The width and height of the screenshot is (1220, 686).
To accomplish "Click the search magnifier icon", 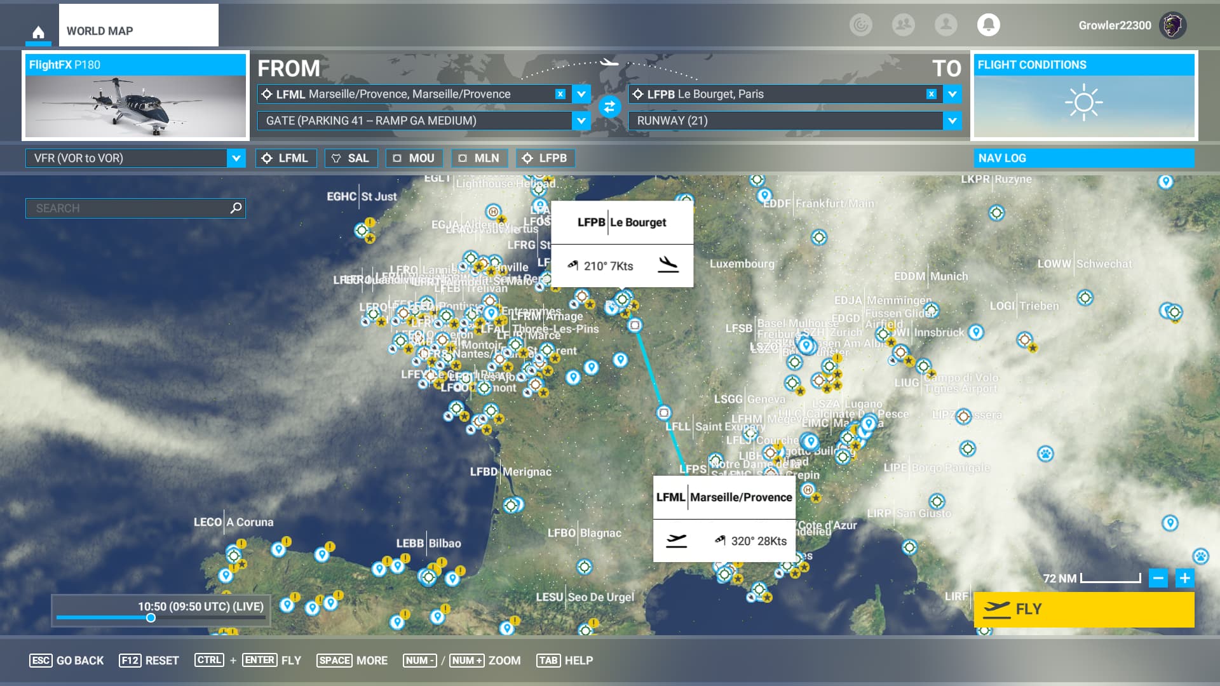I will (x=236, y=208).
